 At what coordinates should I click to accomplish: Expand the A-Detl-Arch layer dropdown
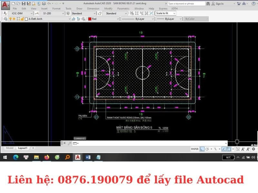pyautogui.click(x=69, y=19)
